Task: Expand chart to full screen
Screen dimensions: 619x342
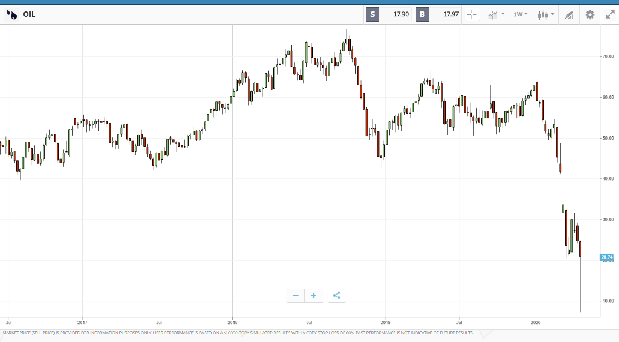Action: click(x=610, y=15)
